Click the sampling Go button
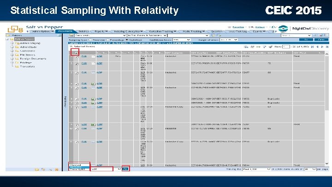The height and width of the screenshot is (187, 332). pos(306,40)
